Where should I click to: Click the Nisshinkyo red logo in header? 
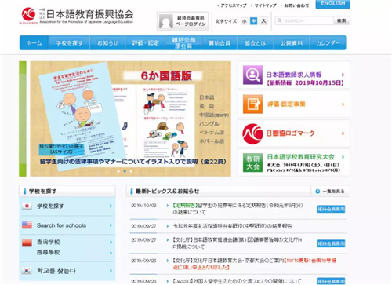[x=28, y=15]
